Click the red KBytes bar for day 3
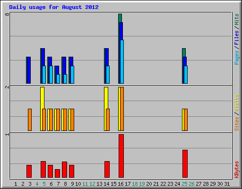This screenshot has height=189, width=242. coord(29,171)
